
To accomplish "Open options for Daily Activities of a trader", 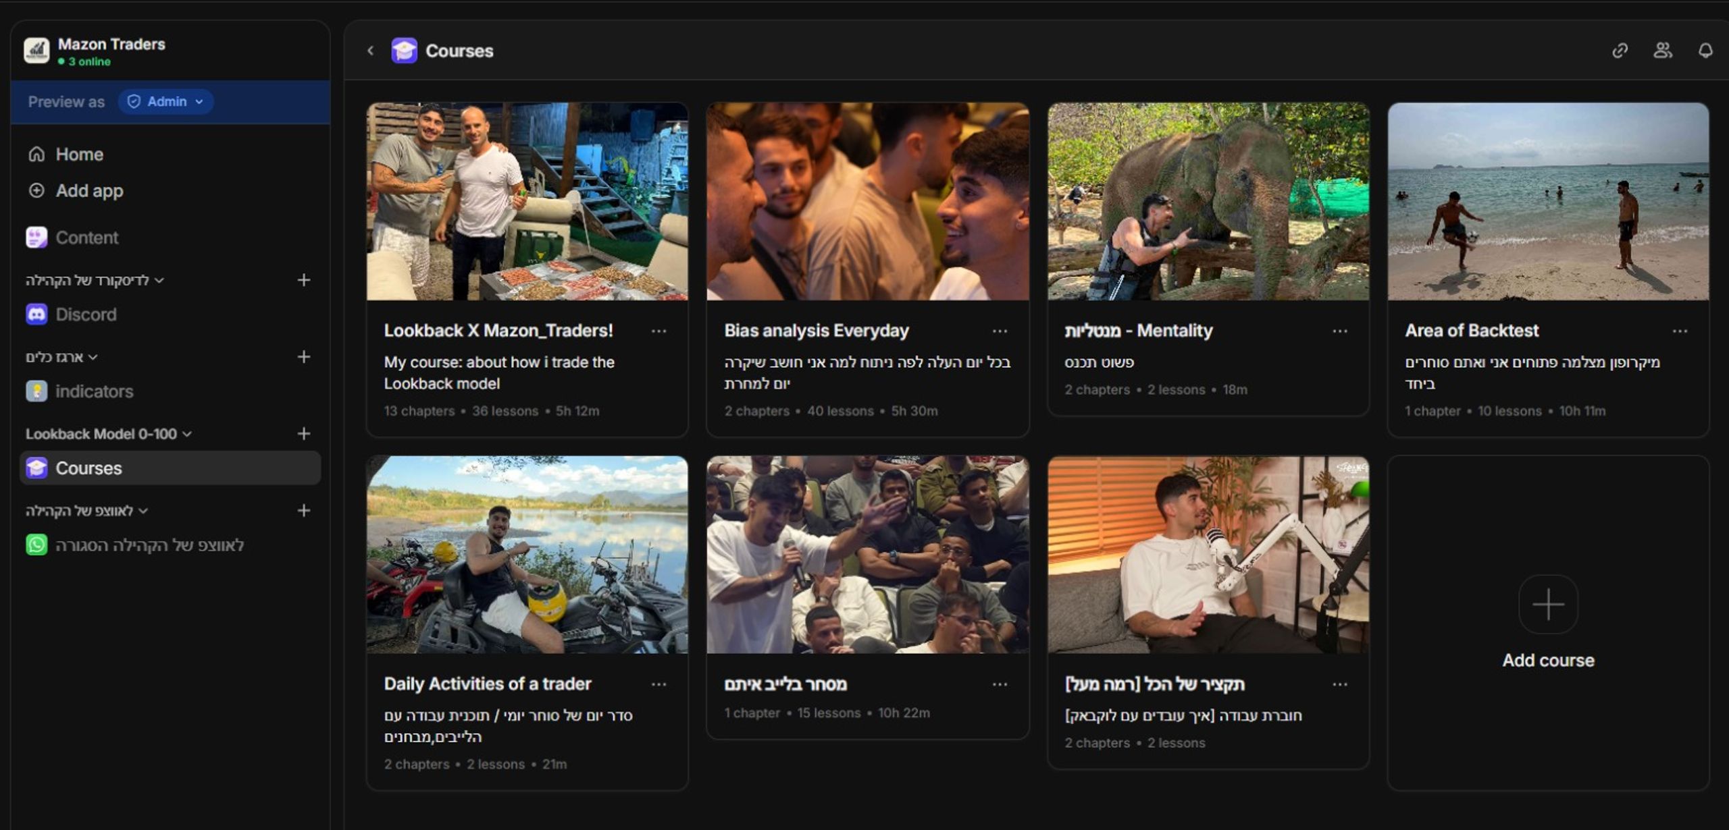I will coord(659,684).
